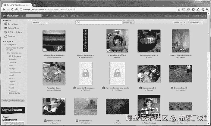Viewport: 211px width, 126px height.
Task: Select All Categories in category list
Action: (x=10, y=45)
